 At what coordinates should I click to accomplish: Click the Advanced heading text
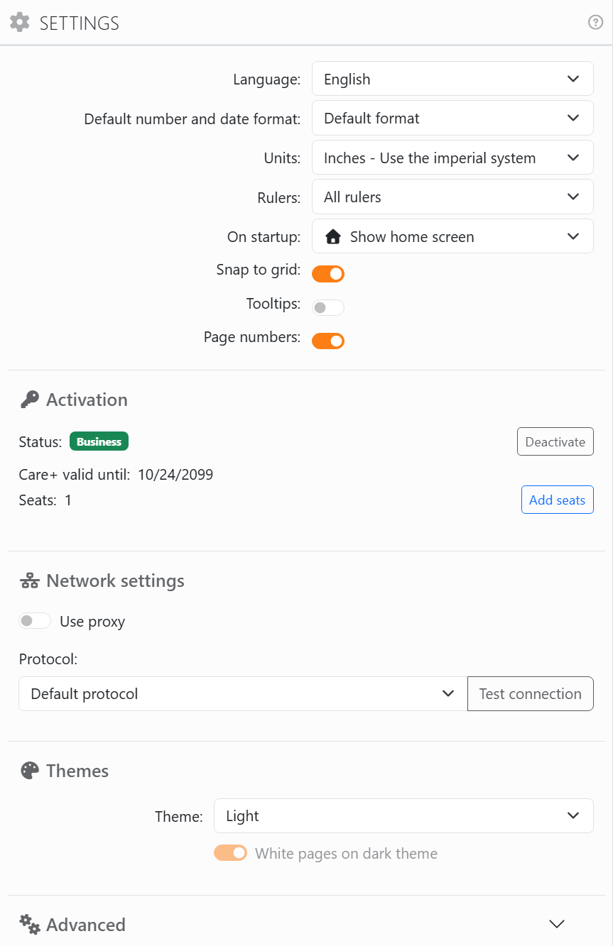click(86, 925)
